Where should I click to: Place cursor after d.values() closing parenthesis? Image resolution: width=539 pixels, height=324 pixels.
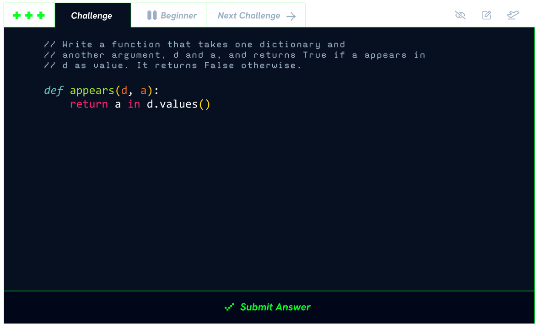click(x=211, y=104)
